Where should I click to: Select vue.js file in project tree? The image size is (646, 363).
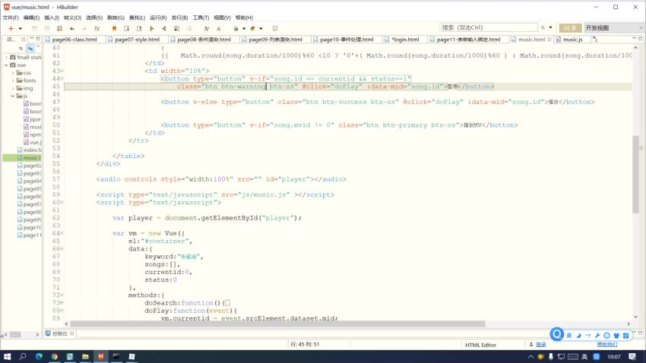32,143
